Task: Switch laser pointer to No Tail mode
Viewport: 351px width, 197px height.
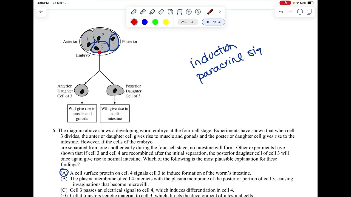Action: click(213, 22)
